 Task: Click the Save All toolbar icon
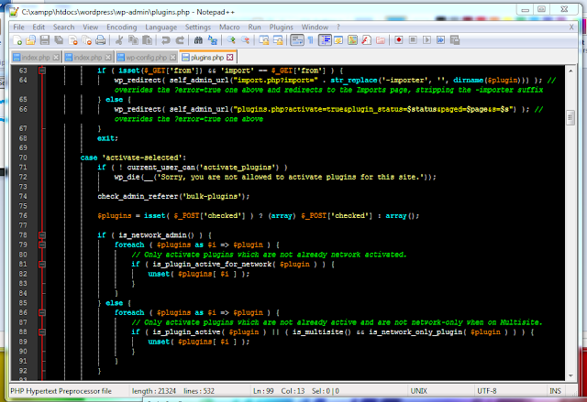click(x=59, y=40)
